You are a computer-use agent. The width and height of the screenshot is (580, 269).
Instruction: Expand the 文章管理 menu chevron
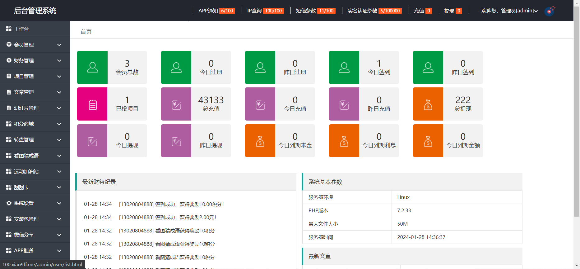[59, 92]
